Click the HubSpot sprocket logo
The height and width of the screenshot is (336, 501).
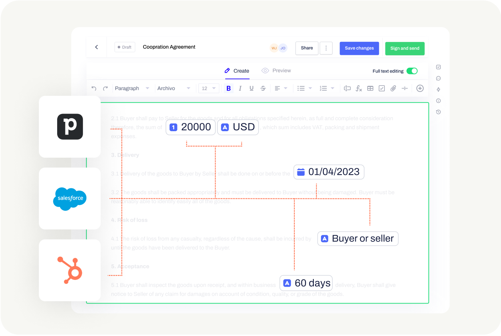(x=69, y=270)
